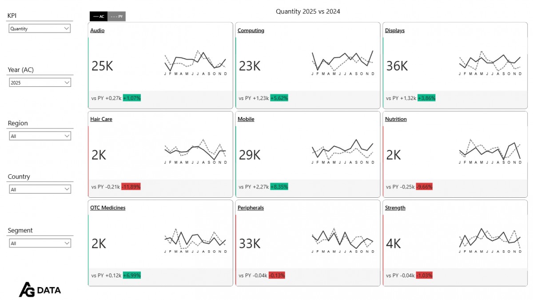The width and height of the screenshot is (533, 300).
Task: Select the Quantity 2025 vs 2024 title
Action: tap(308, 12)
